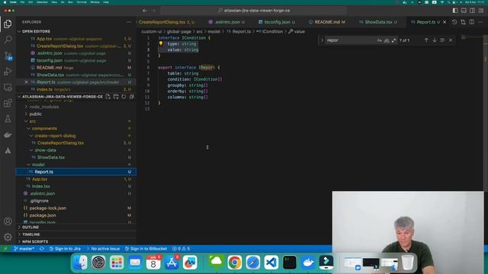Open Source Control view with pending badge
This screenshot has width=488, height=274.
(8, 56)
